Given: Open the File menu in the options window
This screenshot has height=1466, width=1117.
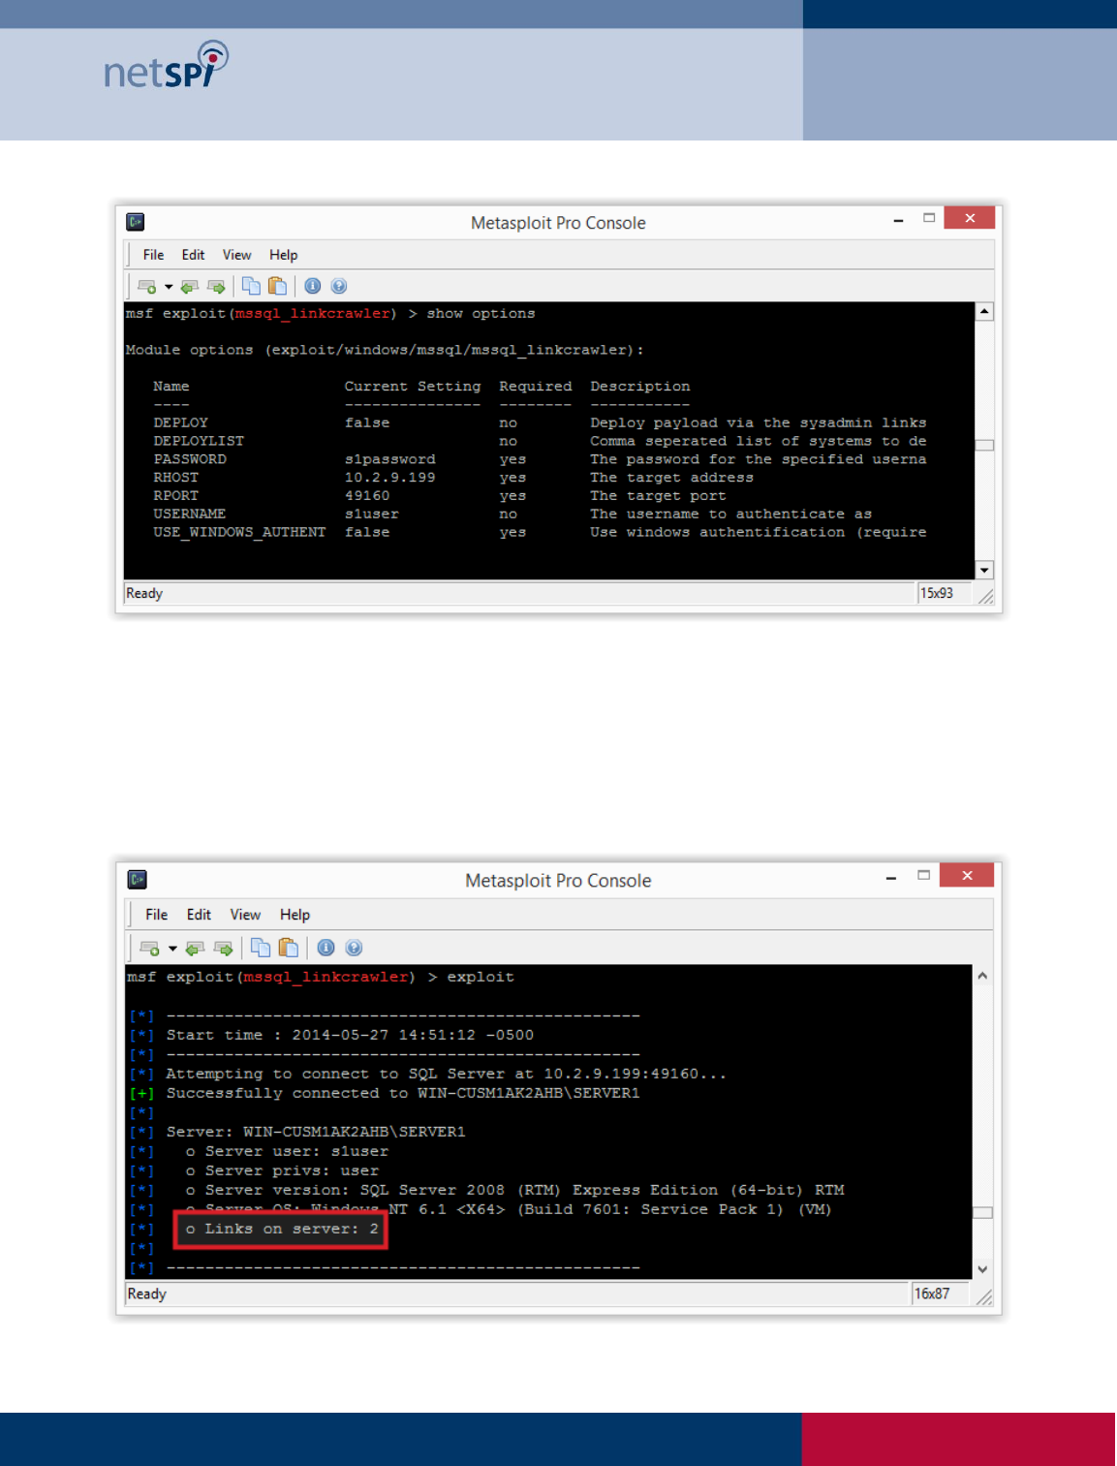Looking at the screenshot, I should (153, 255).
